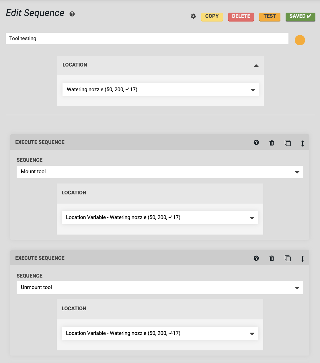Click the SAVED confirmation button
The width and height of the screenshot is (320, 363).
pos(300,16)
